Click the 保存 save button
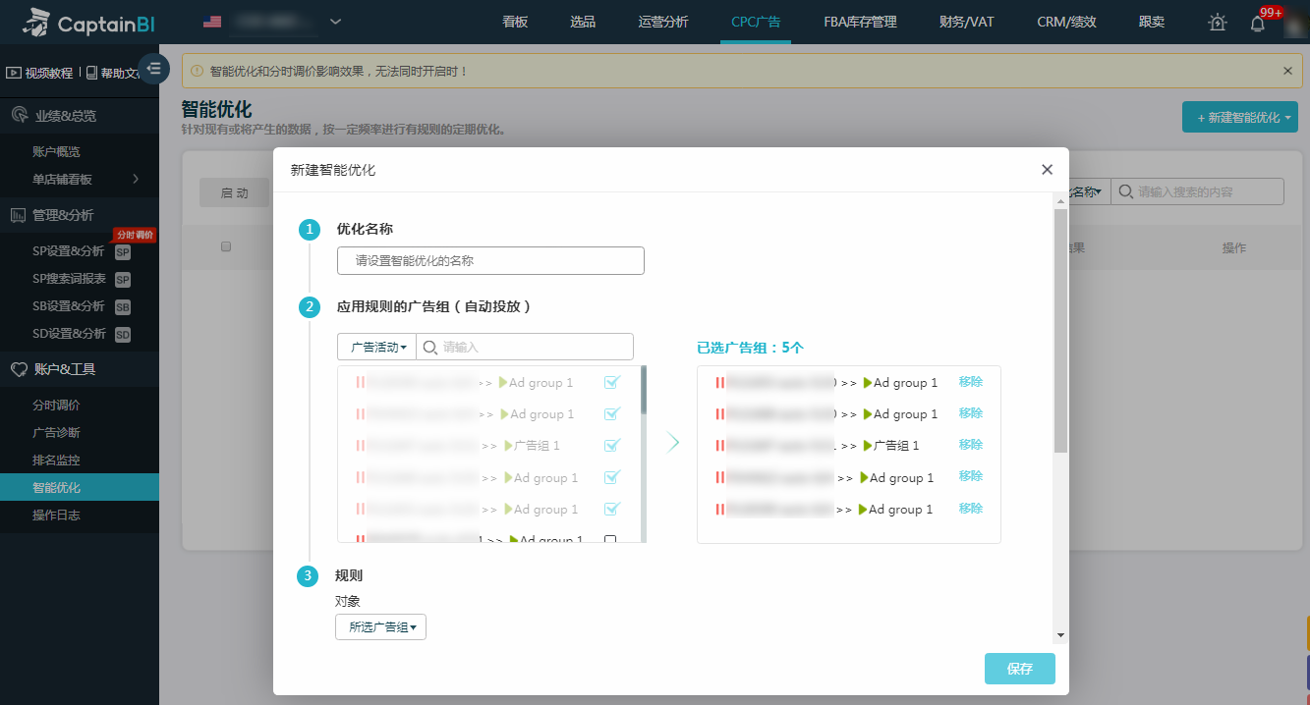This screenshot has height=705, width=1310. [x=1020, y=669]
